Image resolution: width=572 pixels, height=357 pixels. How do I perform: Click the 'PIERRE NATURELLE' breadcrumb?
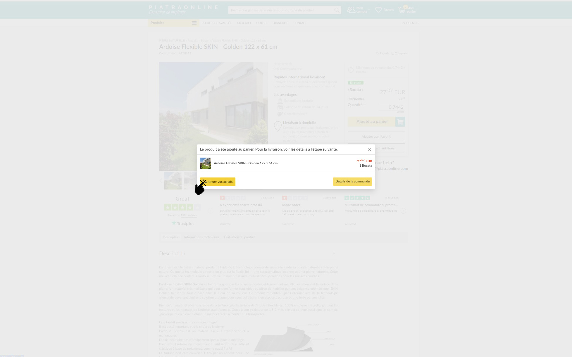pyautogui.click(x=172, y=41)
